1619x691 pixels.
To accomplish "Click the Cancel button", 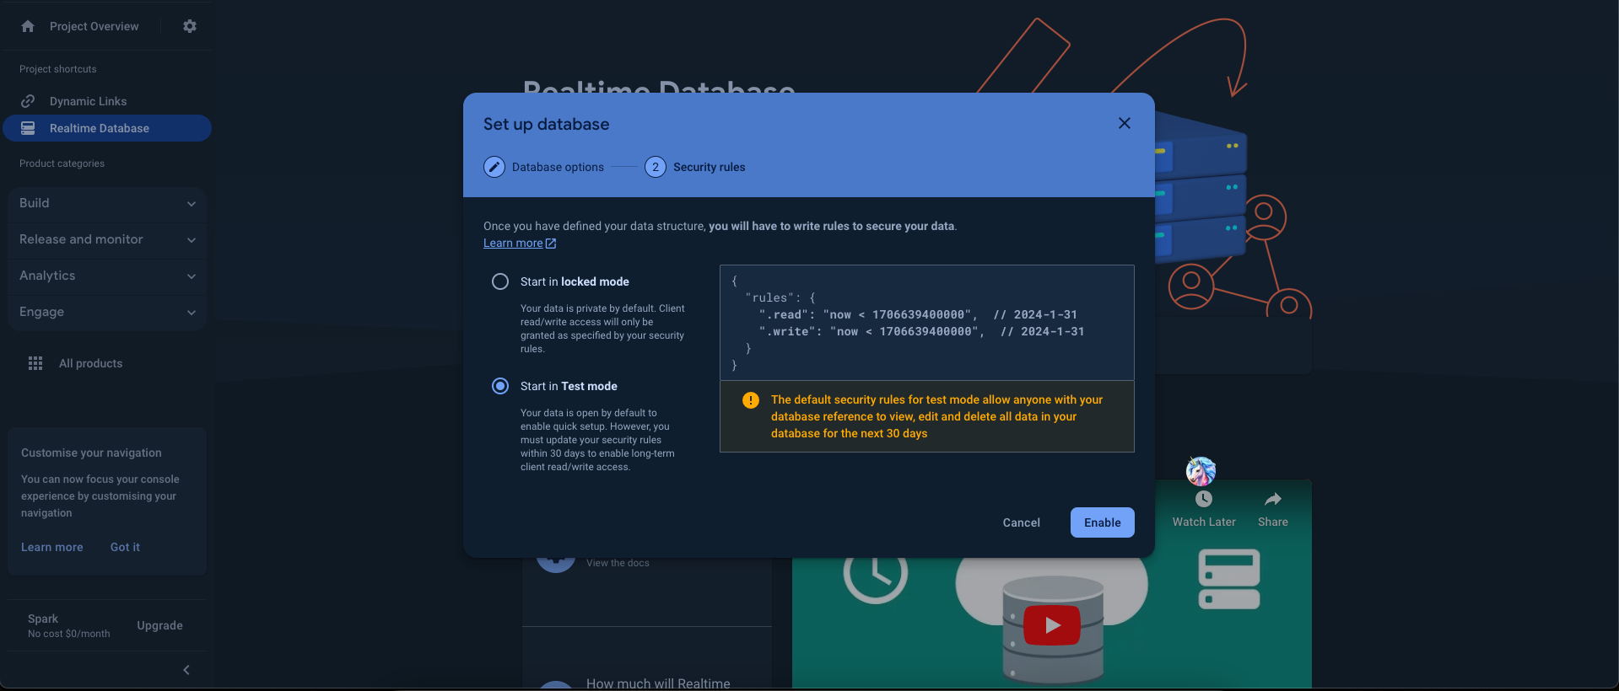I will [1021, 522].
